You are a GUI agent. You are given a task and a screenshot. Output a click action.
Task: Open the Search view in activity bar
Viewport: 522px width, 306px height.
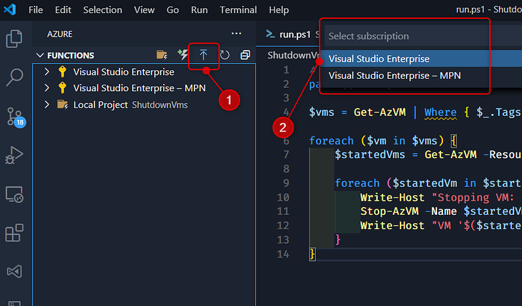14,78
